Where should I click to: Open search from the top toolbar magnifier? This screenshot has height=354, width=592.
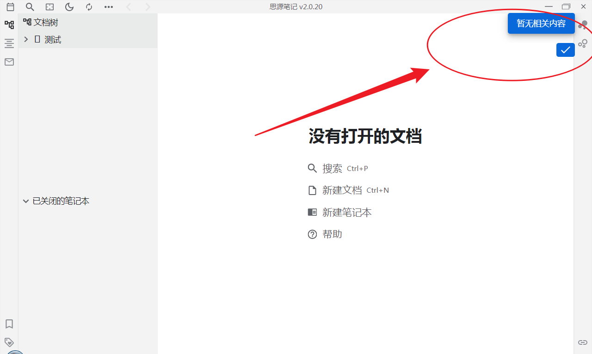[x=30, y=7]
